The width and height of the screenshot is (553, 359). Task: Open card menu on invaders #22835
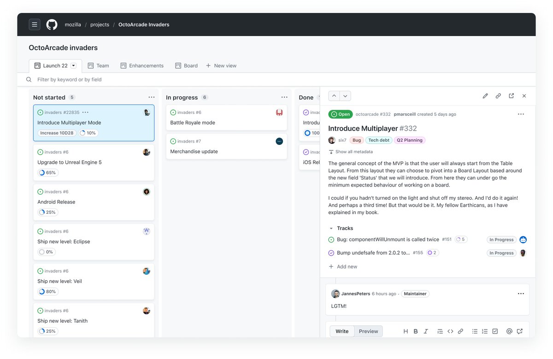click(x=85, y=112)
